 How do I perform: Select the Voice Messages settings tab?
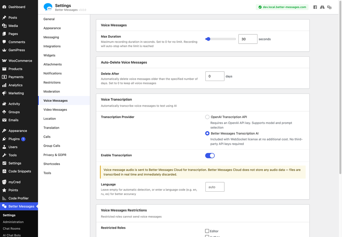(x=64, y=101)
